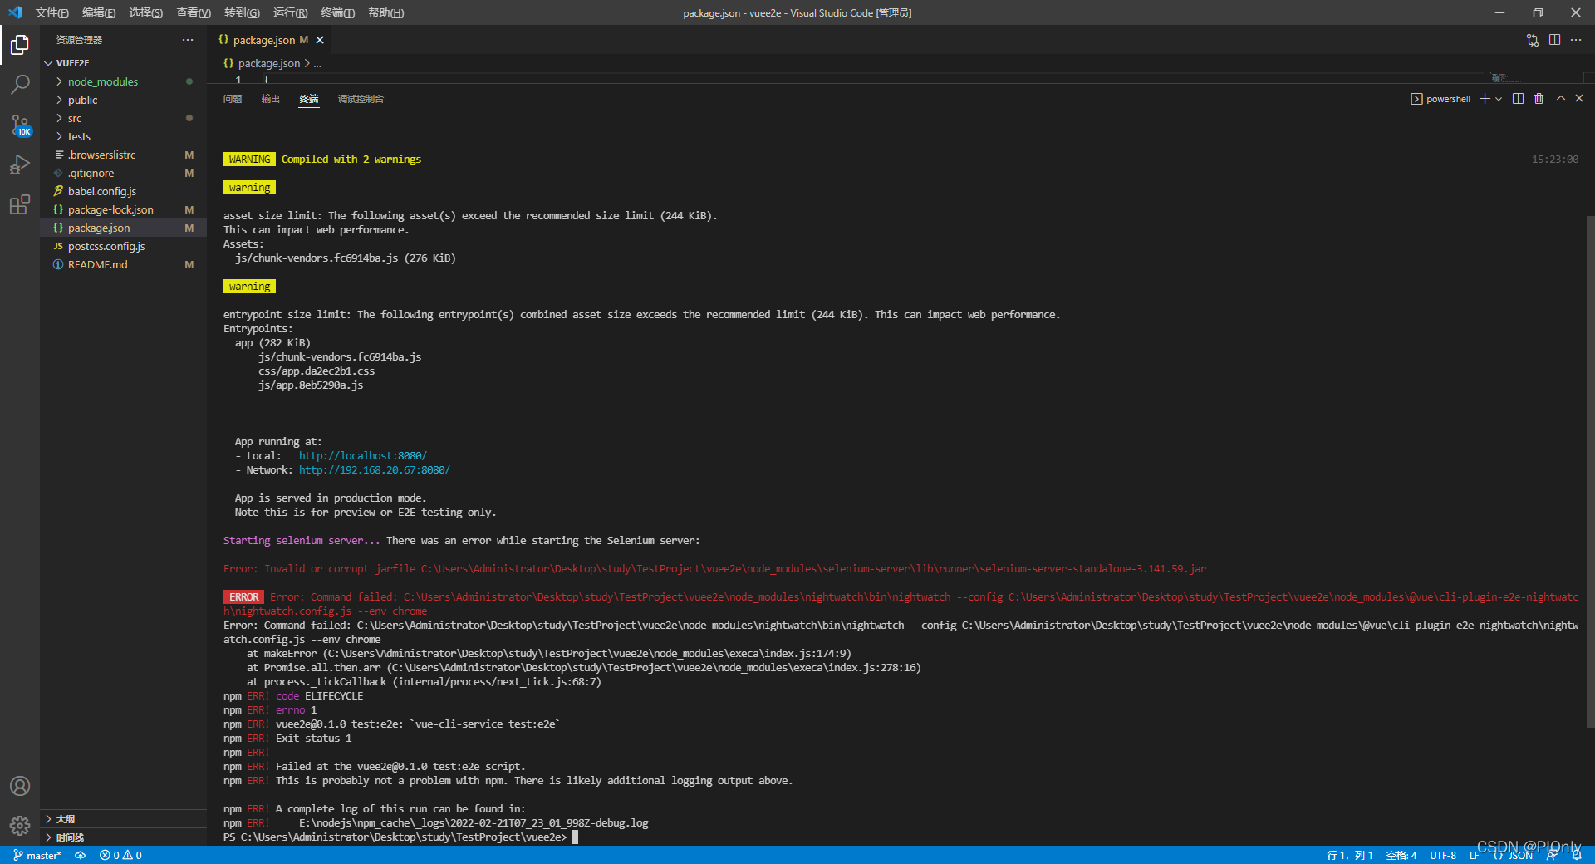Open the 终端(T) menu
The height and width of the screenshot is (864, 1595).
[x=337, y=12]
